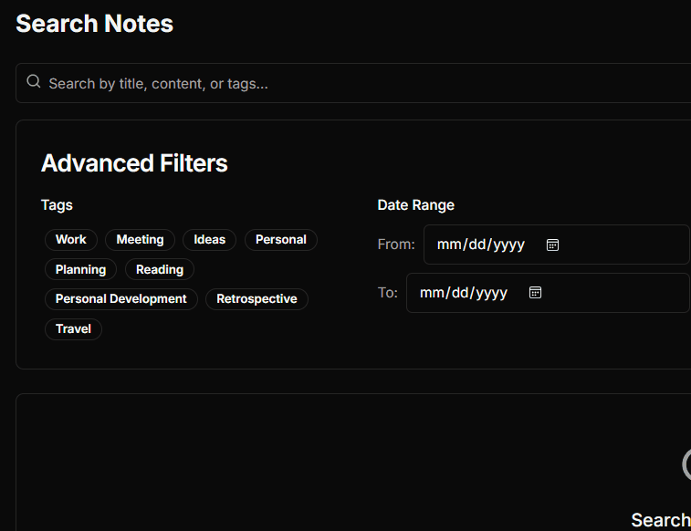Select month segment in To date
This screenshot has width=691, height=531.
tap(431, 293)
